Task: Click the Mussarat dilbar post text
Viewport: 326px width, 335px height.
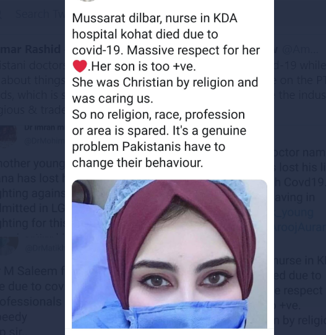Action: pyautogui.click(x=166, y=90)
